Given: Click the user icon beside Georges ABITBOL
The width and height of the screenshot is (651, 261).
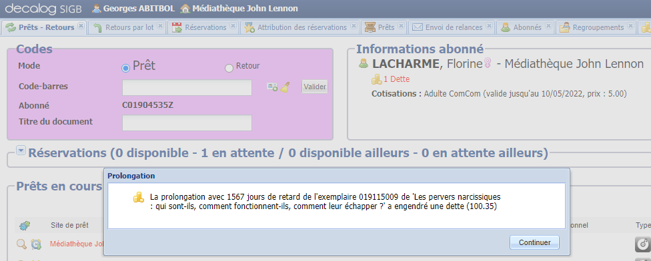Looking at the screenshot, I should pyautogui.click(x=96, y=8).
